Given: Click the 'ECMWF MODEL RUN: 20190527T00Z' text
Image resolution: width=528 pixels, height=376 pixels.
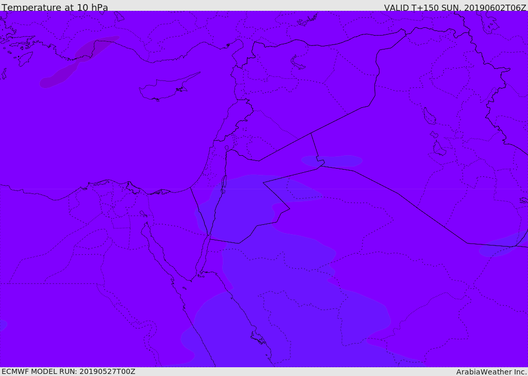Looking at the screenshot, I should (x=69, y=371).
